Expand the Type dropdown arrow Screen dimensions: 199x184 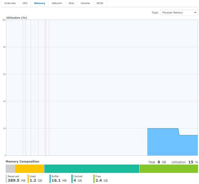coord(195,12)
